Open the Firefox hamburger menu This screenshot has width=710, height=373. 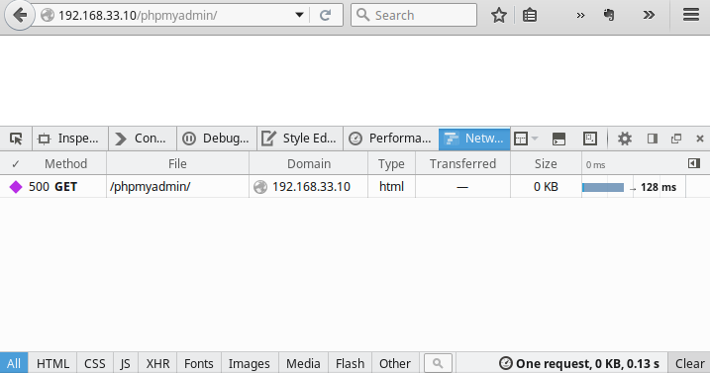(x=691, y=15)
